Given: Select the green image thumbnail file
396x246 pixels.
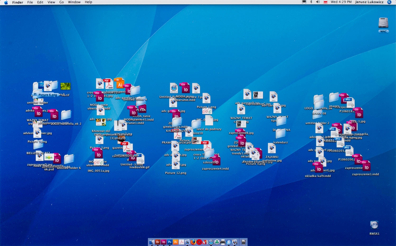Looking at the screenshot, I should pos(65,86).
